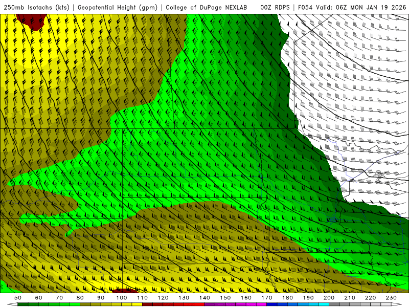Click the 130 knot colorbar label

coord(184,298)
